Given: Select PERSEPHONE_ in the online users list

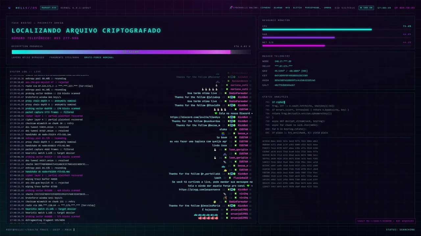Looking at the screenshot, I should (313, 8).
